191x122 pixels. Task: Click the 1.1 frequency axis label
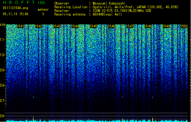click(x=2, y=40)
